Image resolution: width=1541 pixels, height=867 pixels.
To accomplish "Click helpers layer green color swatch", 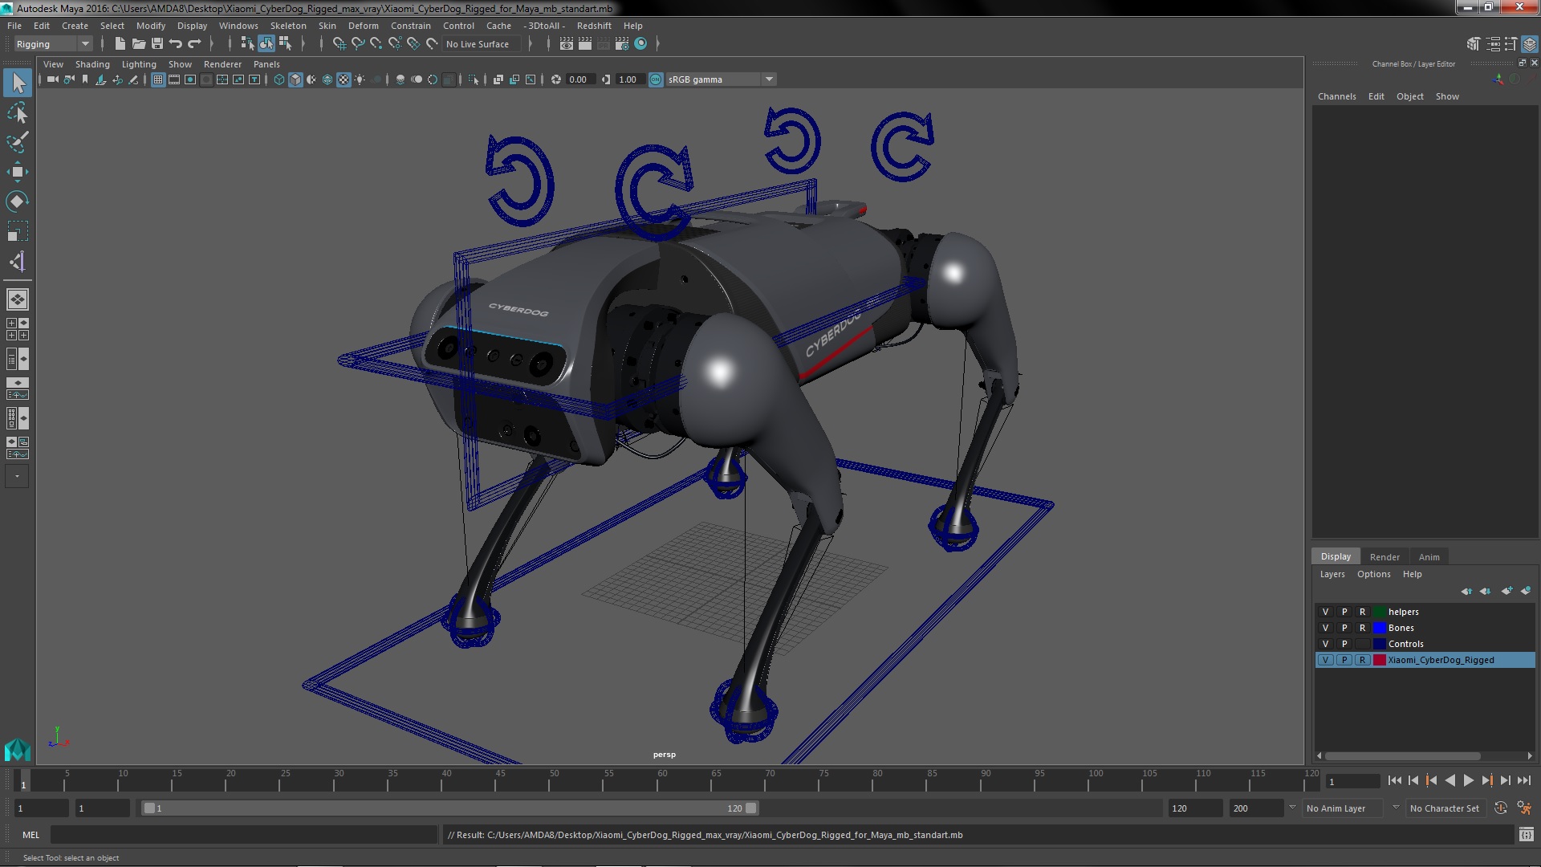I will (1380, 612).
